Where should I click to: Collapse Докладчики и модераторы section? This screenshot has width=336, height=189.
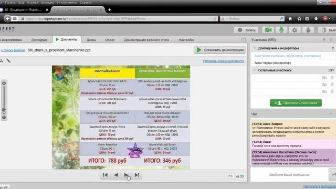[x=255, y=48]
